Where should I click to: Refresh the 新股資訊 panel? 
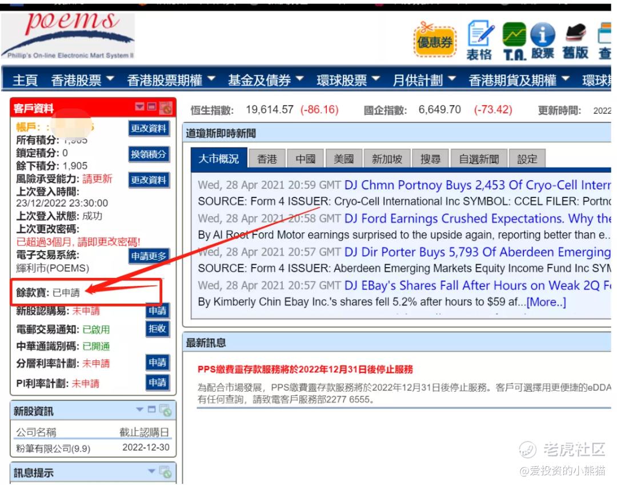166,411
